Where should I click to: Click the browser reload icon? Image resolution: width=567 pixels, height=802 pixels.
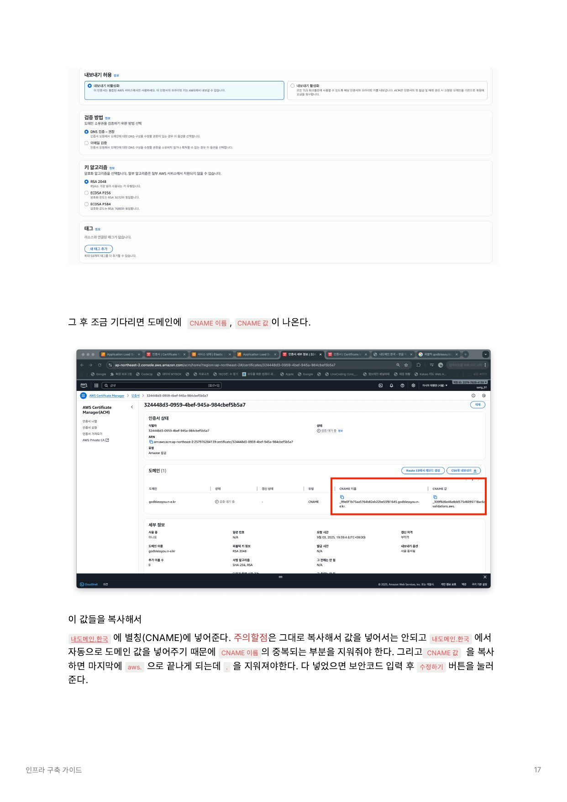pyautogui.click(x=100, y=365)
